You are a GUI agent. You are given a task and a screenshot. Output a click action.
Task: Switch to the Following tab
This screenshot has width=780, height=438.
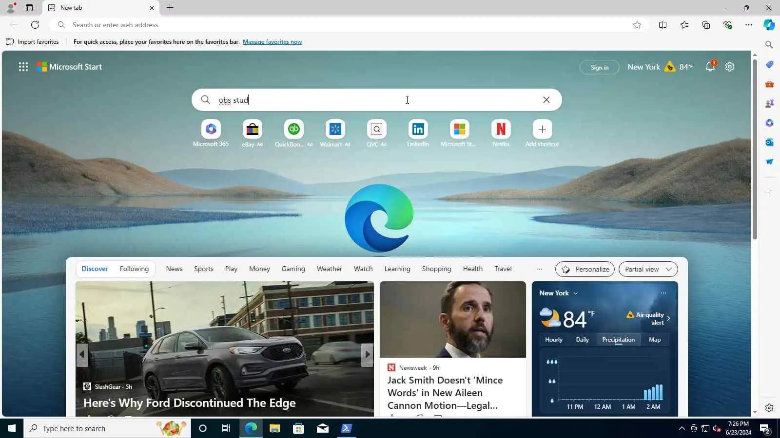134,269
